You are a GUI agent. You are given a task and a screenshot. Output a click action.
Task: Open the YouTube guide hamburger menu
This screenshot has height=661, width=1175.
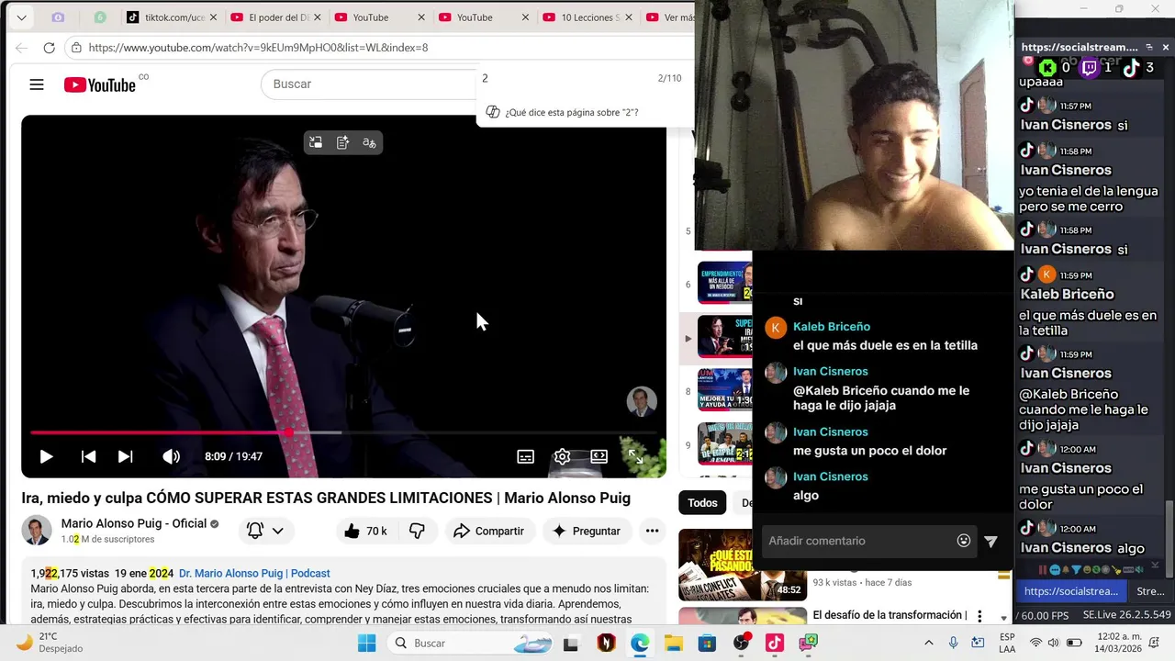(37, 84)
